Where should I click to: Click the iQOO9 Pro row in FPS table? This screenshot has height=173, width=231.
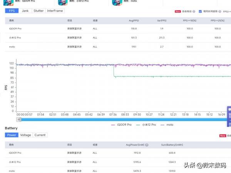[115, 29]
